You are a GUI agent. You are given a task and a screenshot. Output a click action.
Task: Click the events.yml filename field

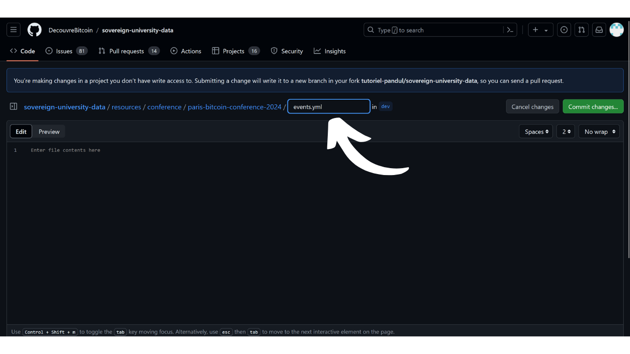point(328,107)
